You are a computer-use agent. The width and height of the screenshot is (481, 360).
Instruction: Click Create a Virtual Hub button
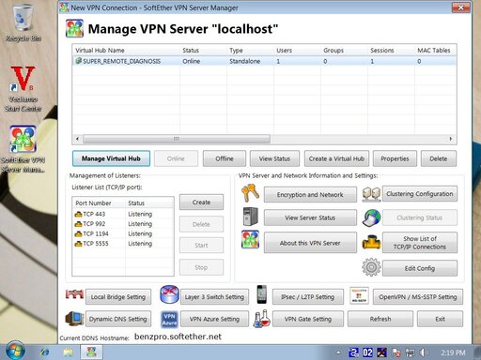click(x=336, y=158)
